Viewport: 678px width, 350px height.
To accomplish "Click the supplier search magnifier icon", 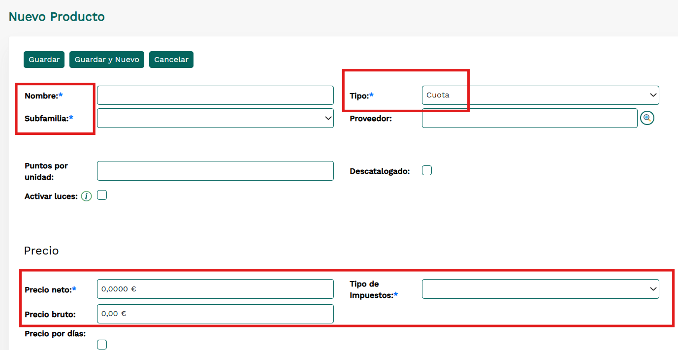I will click(647, 118).
